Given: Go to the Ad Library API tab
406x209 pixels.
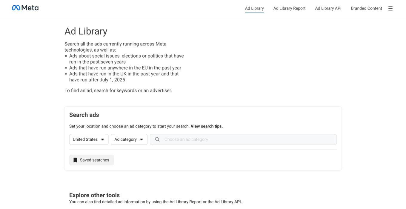Looking at the screenshot, I should tap(328, 8).
